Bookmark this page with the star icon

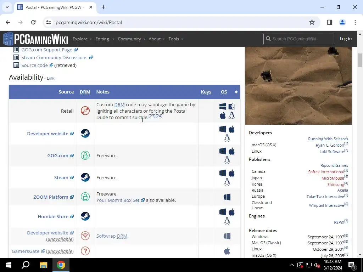(312, 22)
